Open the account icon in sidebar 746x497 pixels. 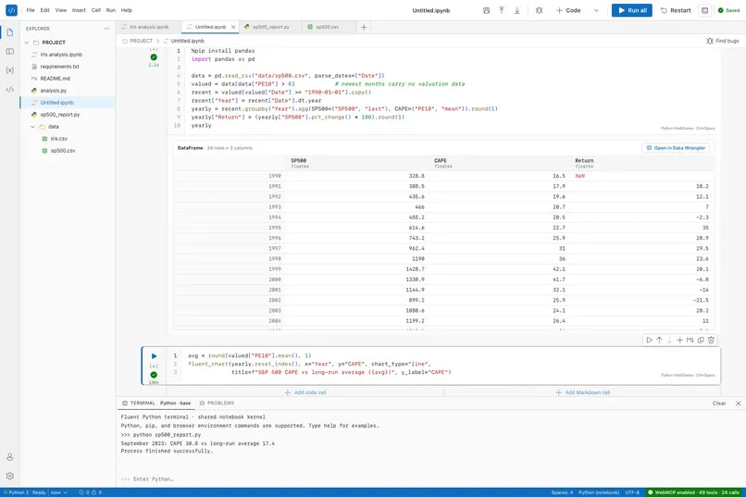pyautogui.click(x=10, y=457)
